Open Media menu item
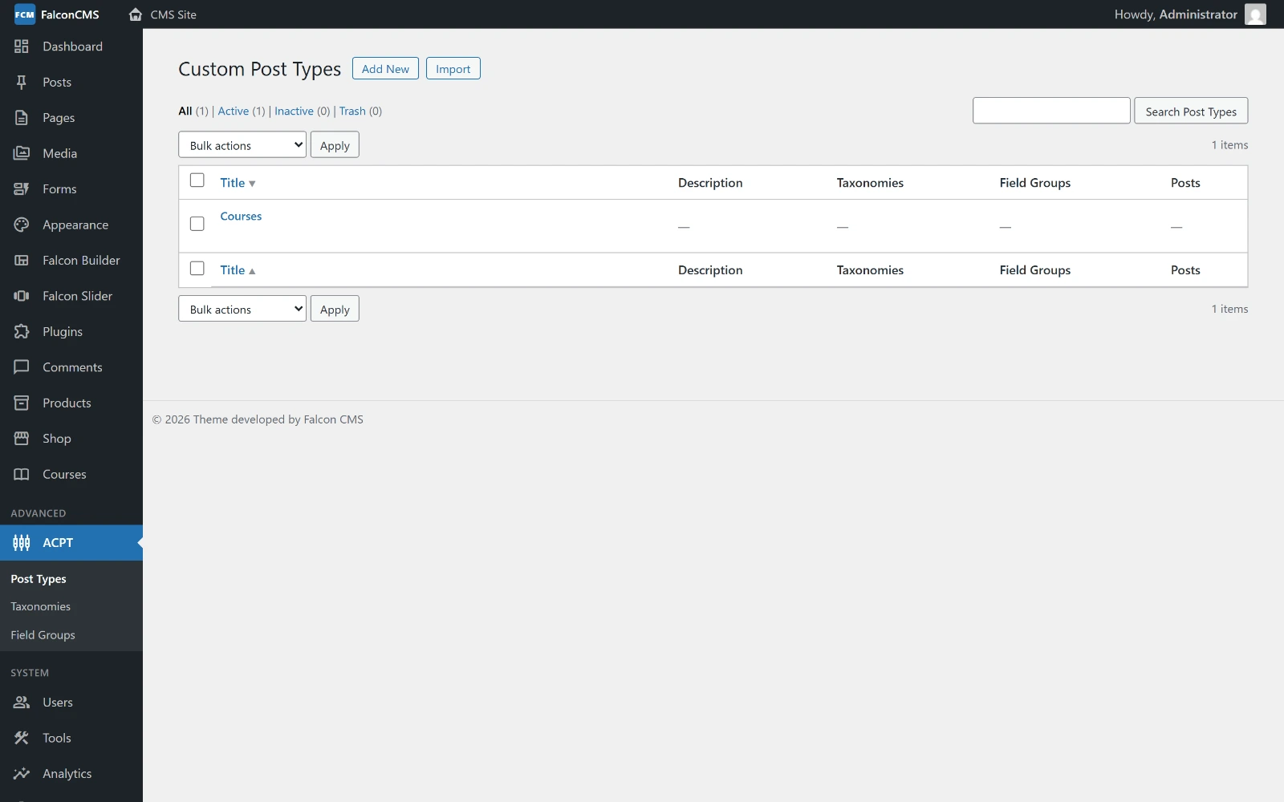 point(71,153)
